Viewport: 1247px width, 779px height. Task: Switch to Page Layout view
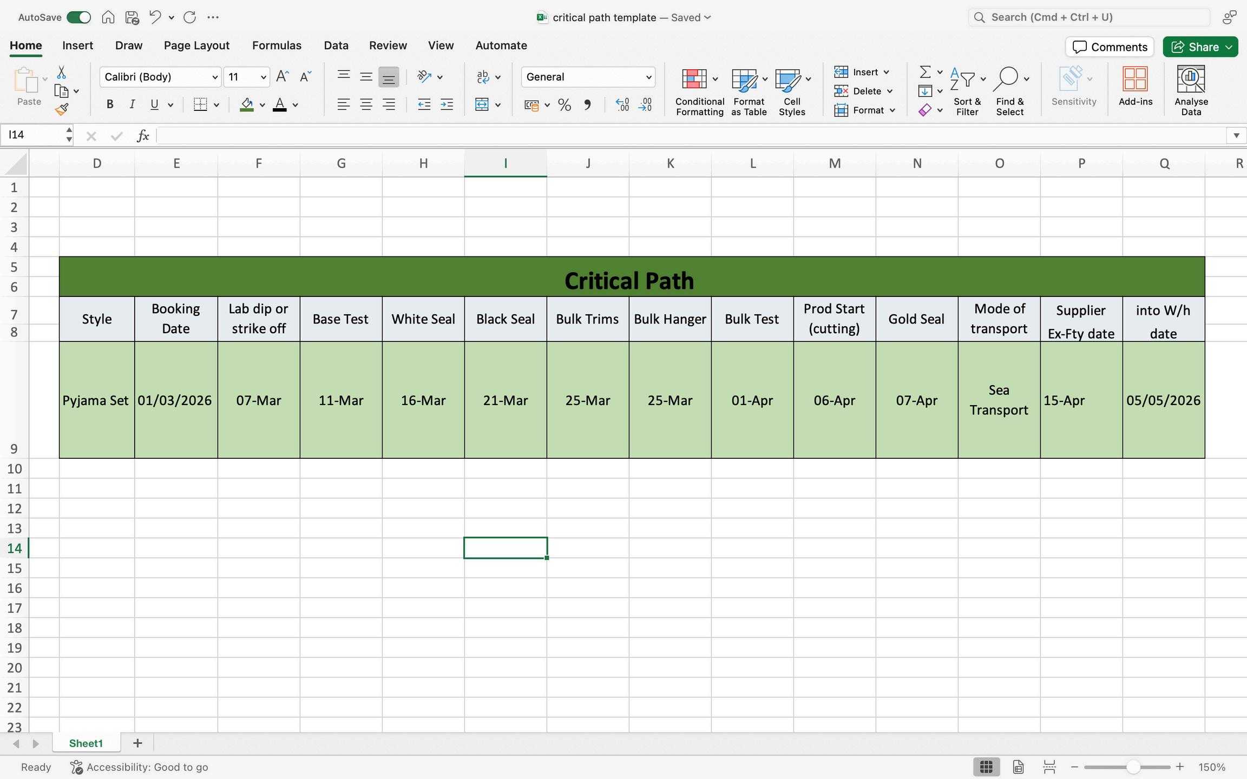click(1018, 767)
